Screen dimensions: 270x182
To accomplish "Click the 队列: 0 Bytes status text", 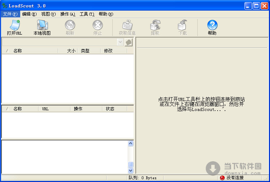I will pyautogui.click(x=142, y=178).
